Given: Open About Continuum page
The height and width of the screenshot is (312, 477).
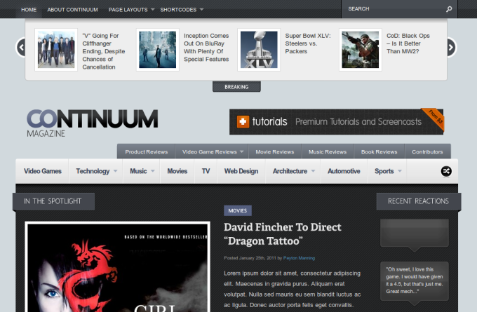Looking at the screenshot, I should coord(72,9).
